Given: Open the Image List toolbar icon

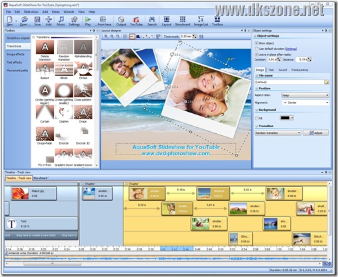Looking at the screenshot, I should coord(201,21).
